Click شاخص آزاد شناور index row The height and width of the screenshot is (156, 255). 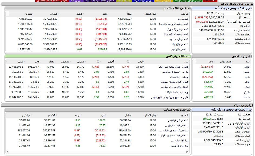click(x=98, y=39)
